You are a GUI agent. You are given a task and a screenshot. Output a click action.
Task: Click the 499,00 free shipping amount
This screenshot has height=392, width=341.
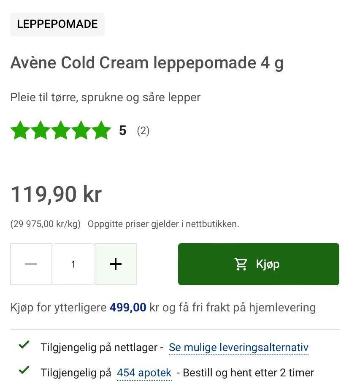[128, 308]
